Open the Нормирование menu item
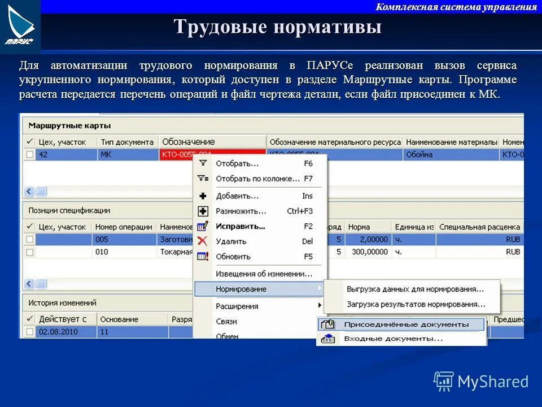 click(259, 289)
